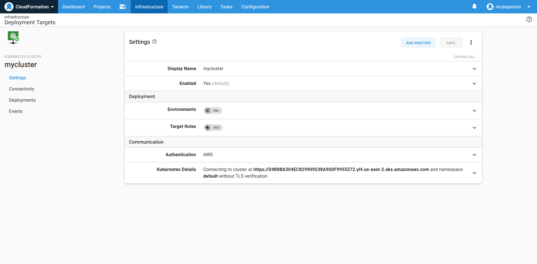
Task: Open the CloudFormation space dropdown
Action: [x=52, y=7]
